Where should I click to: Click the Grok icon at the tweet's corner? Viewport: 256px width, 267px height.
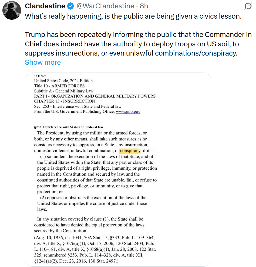[248, 6]
